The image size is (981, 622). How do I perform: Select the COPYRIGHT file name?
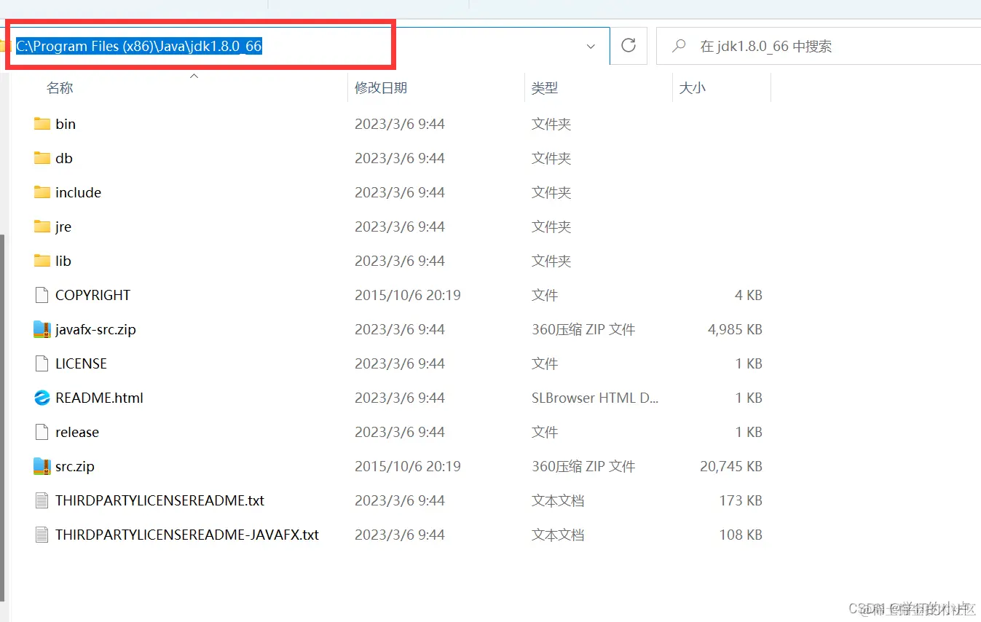click(x=93, y=295)
